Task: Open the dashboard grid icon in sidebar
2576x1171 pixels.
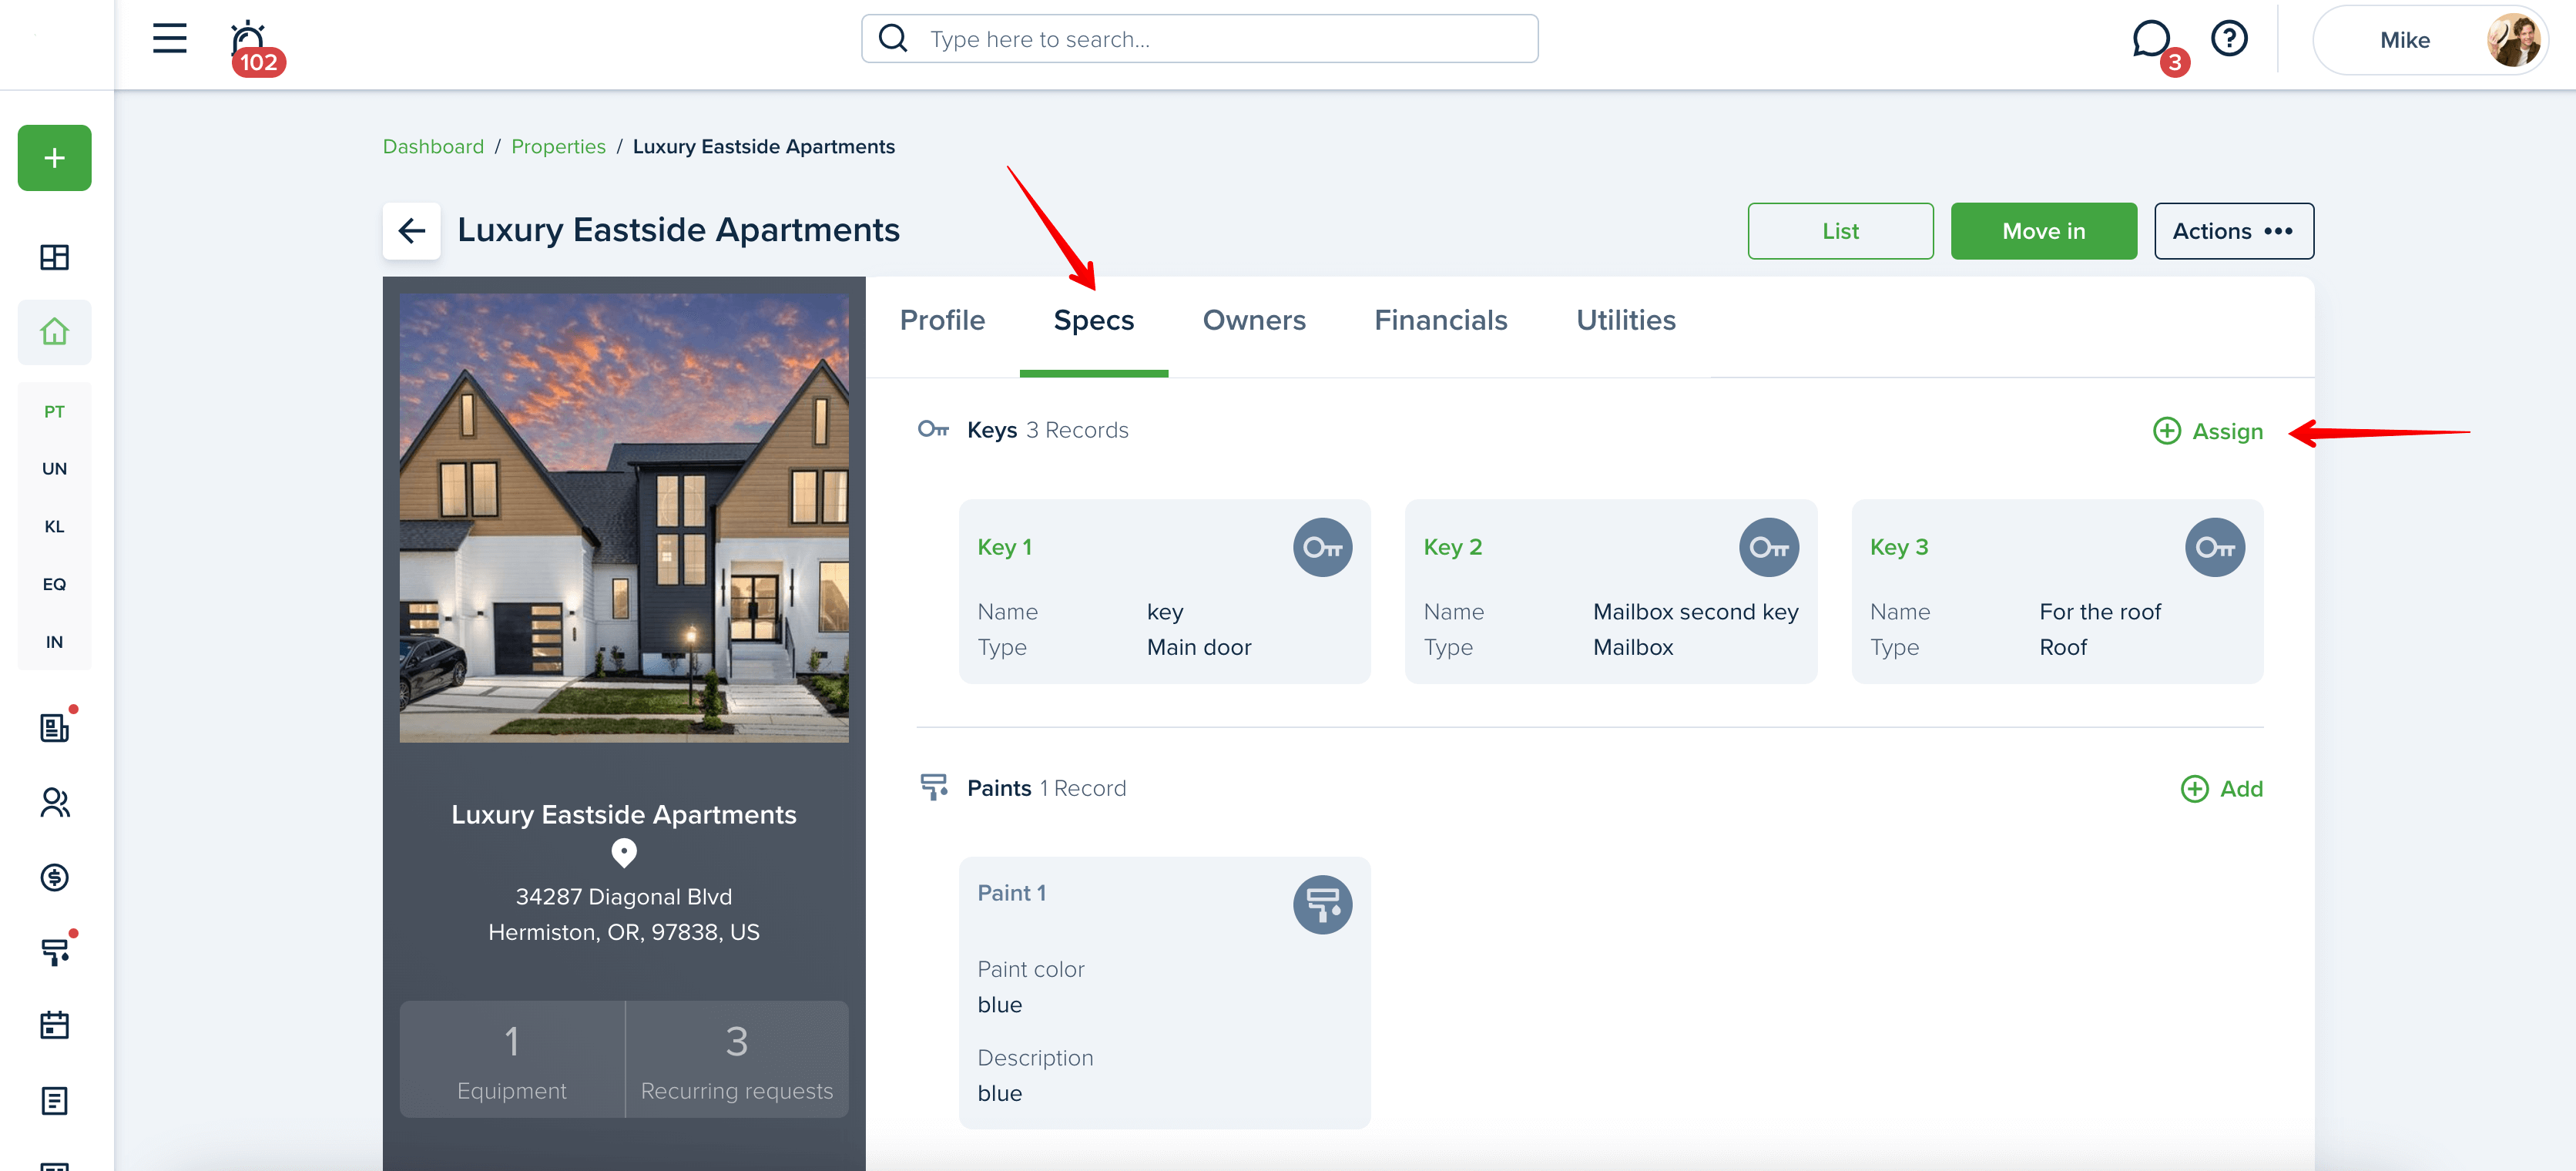Action: [54, 257]
